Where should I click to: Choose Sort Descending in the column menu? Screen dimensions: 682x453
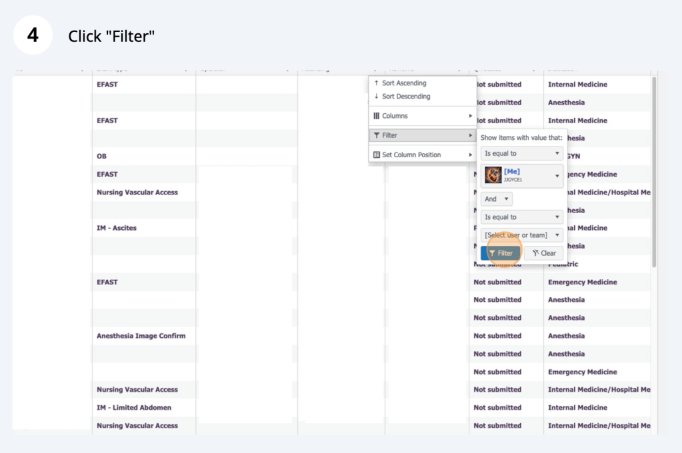click(406, 97)
